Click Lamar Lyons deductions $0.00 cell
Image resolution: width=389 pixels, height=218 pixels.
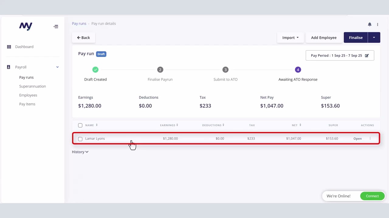coord(220,138)
